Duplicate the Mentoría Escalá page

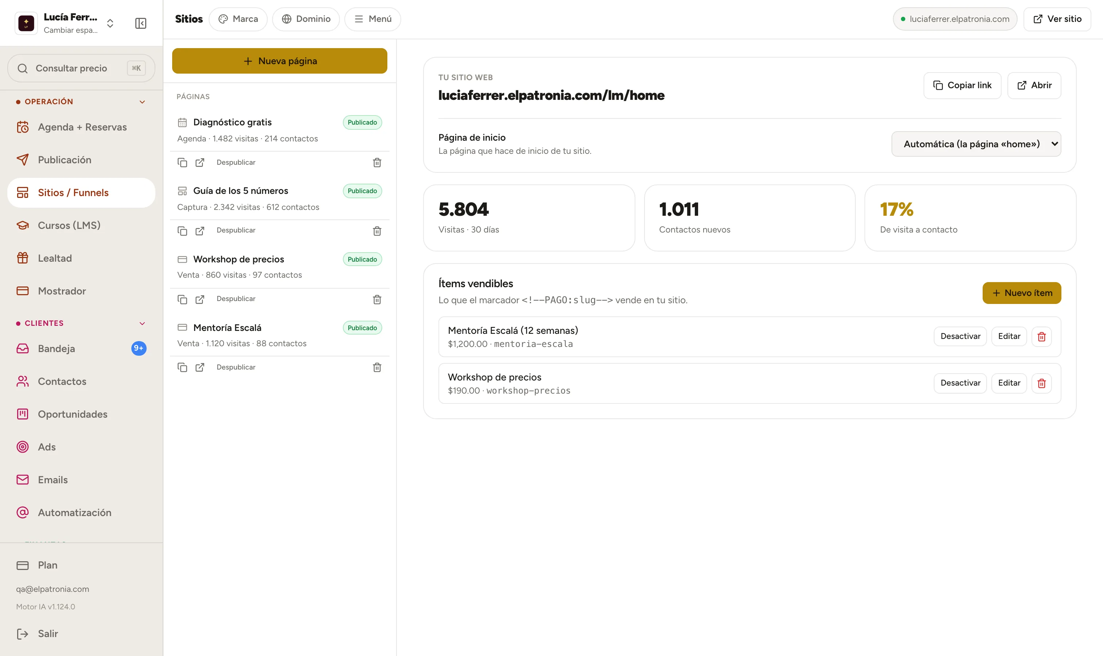182,367
